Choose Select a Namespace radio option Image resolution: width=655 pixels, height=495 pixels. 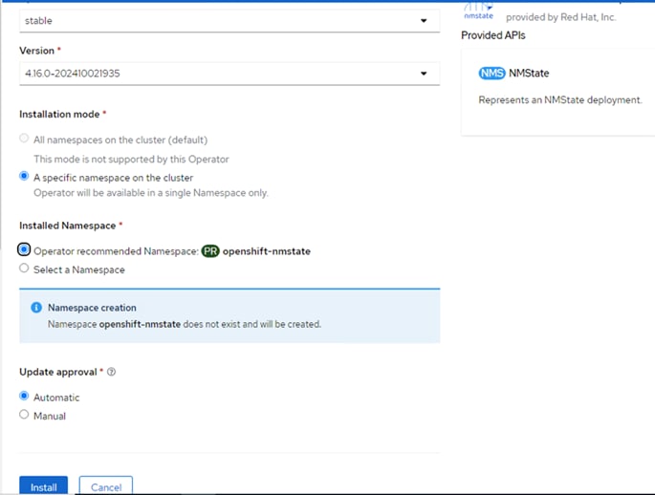click(x=24, y=268)
